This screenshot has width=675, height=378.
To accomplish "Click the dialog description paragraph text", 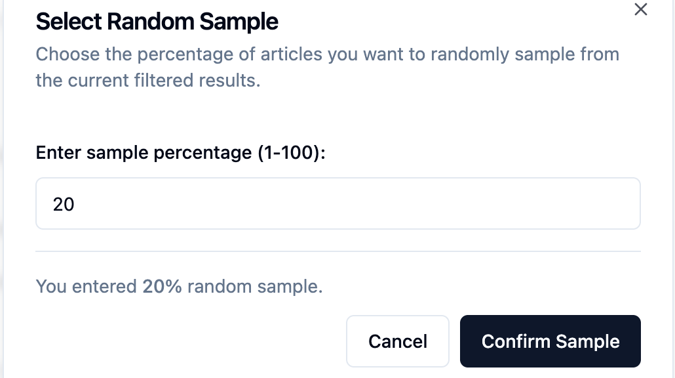I will [327, 54].
